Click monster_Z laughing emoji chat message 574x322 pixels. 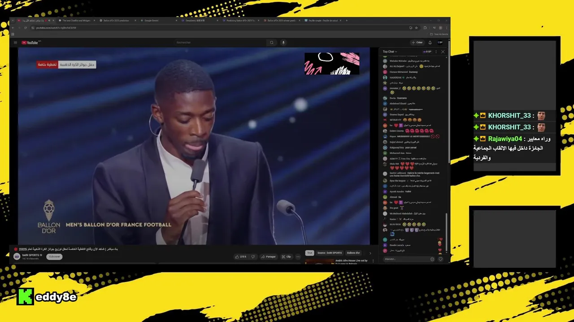tap(411, 90)
